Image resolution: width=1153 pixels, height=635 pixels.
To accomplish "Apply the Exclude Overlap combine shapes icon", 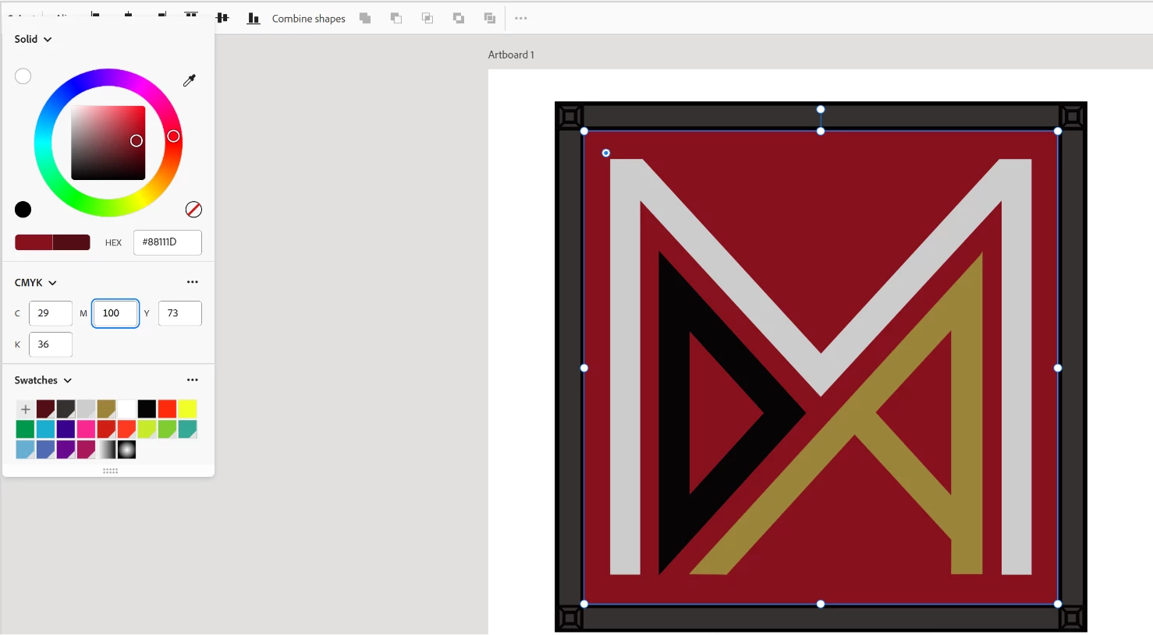I will (x=459, y=18).
